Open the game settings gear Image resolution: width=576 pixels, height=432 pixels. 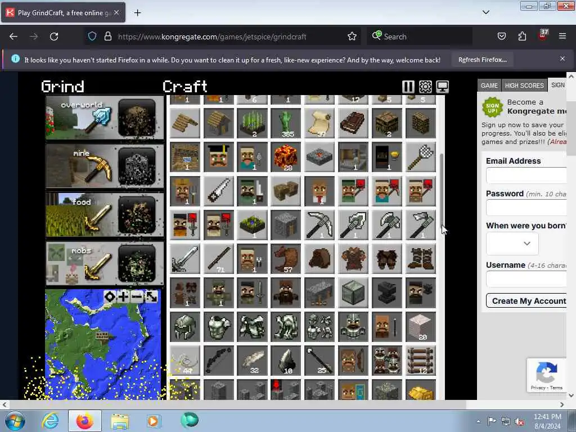(x=425, y=87)
